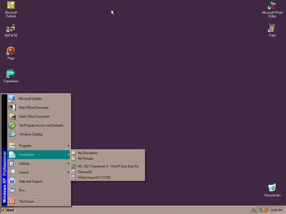Click the red Shut Down icon
The width and height of the screenshot is (286, 214).
pos(12,201)
